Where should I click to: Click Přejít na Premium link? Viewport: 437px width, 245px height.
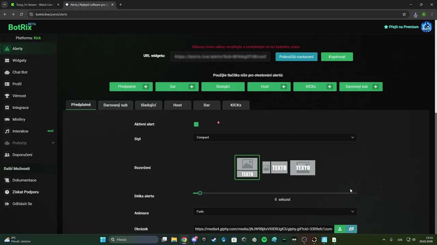pyautogui.click(x=401, y=27)
